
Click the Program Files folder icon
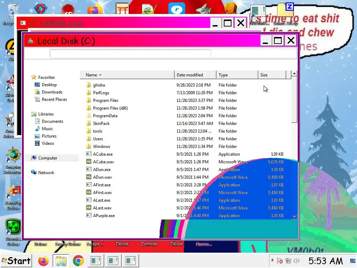89,100
